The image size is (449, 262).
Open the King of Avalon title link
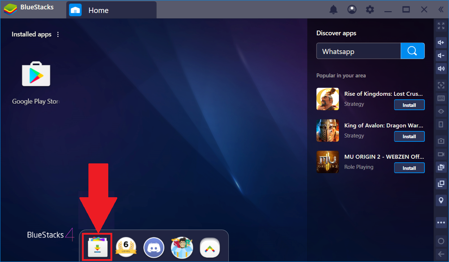click(384, 126)
